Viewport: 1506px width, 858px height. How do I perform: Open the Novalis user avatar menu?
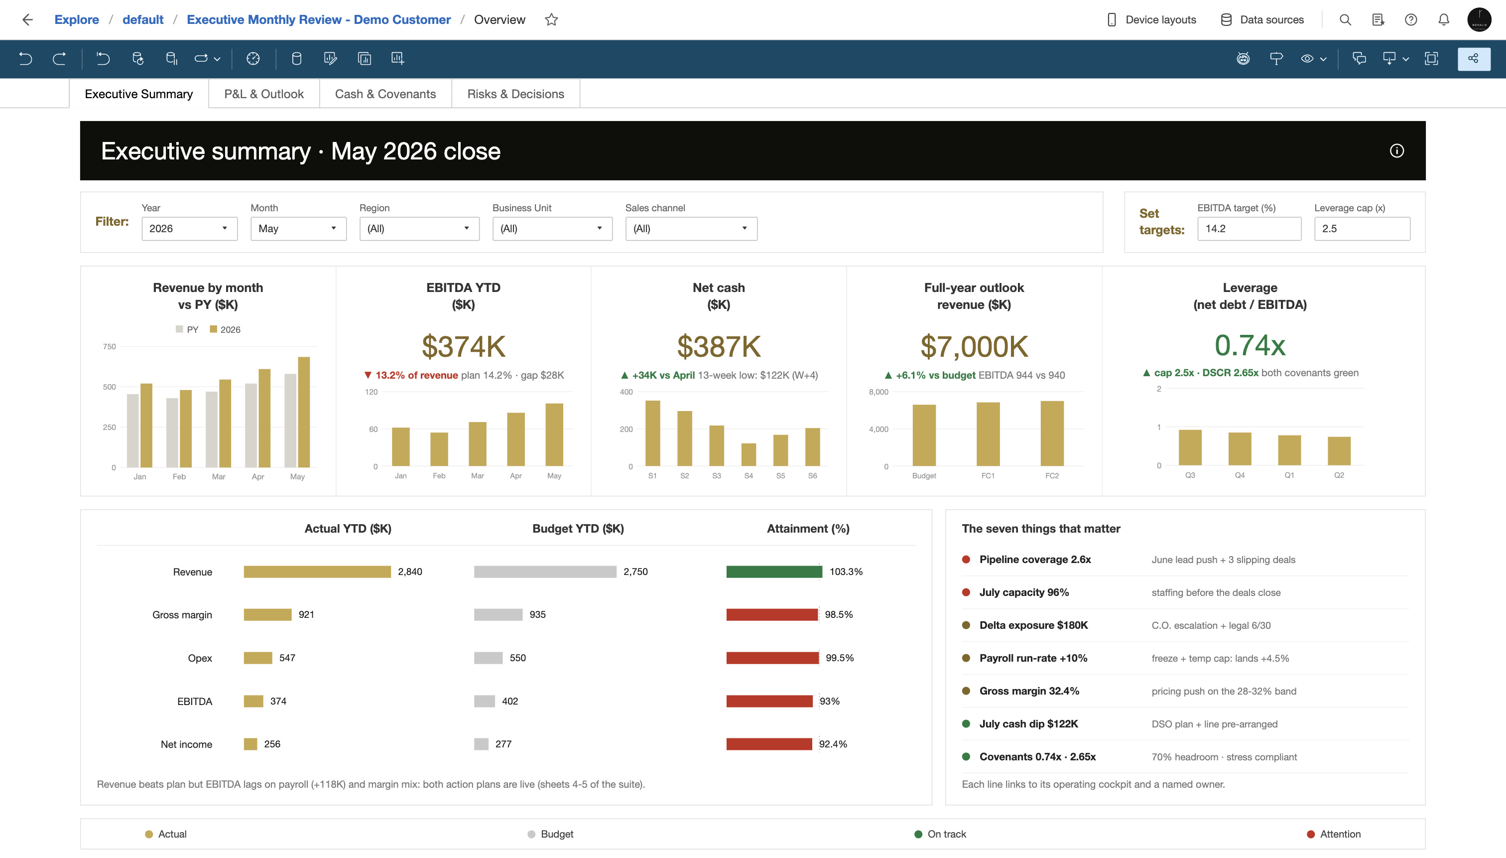coord(1479,19)
